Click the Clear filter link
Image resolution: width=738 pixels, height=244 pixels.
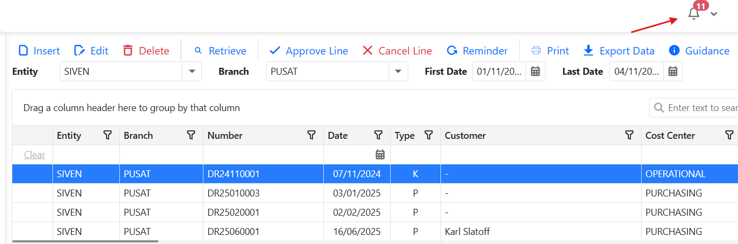(x=34, y=155)
